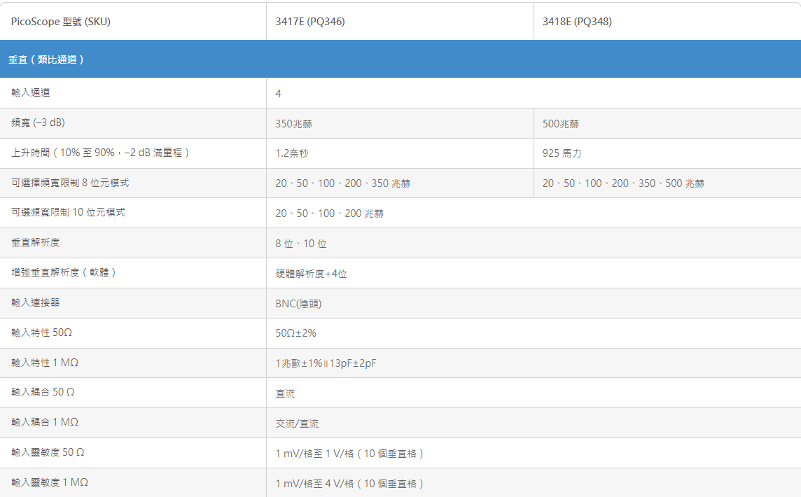The height and width of the screenshot is (497, 801).
Task: Click the '可選擇頻寬限制 8 位元模式' label
Action: point(70,183)
